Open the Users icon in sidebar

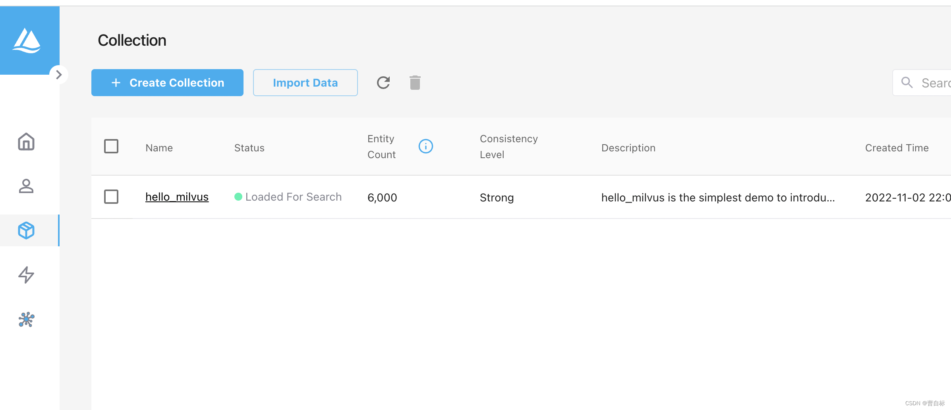26,186
